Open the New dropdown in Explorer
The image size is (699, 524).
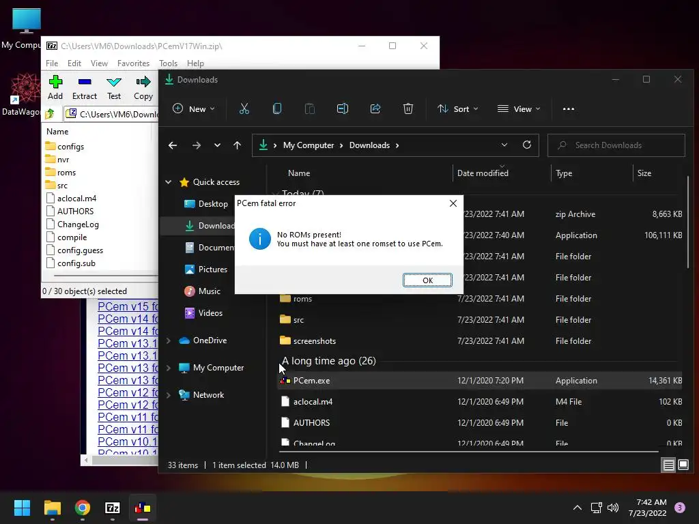coord(194,108)
